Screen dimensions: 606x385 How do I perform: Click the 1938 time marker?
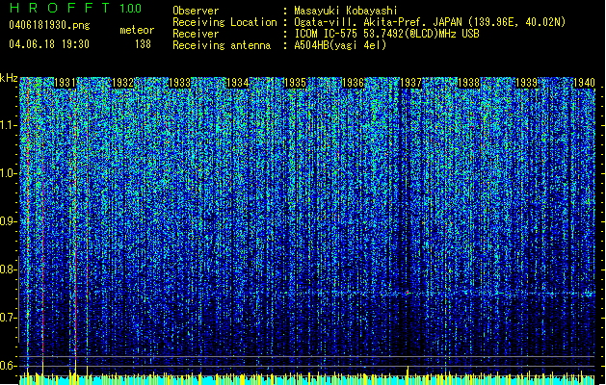[469, 83]
